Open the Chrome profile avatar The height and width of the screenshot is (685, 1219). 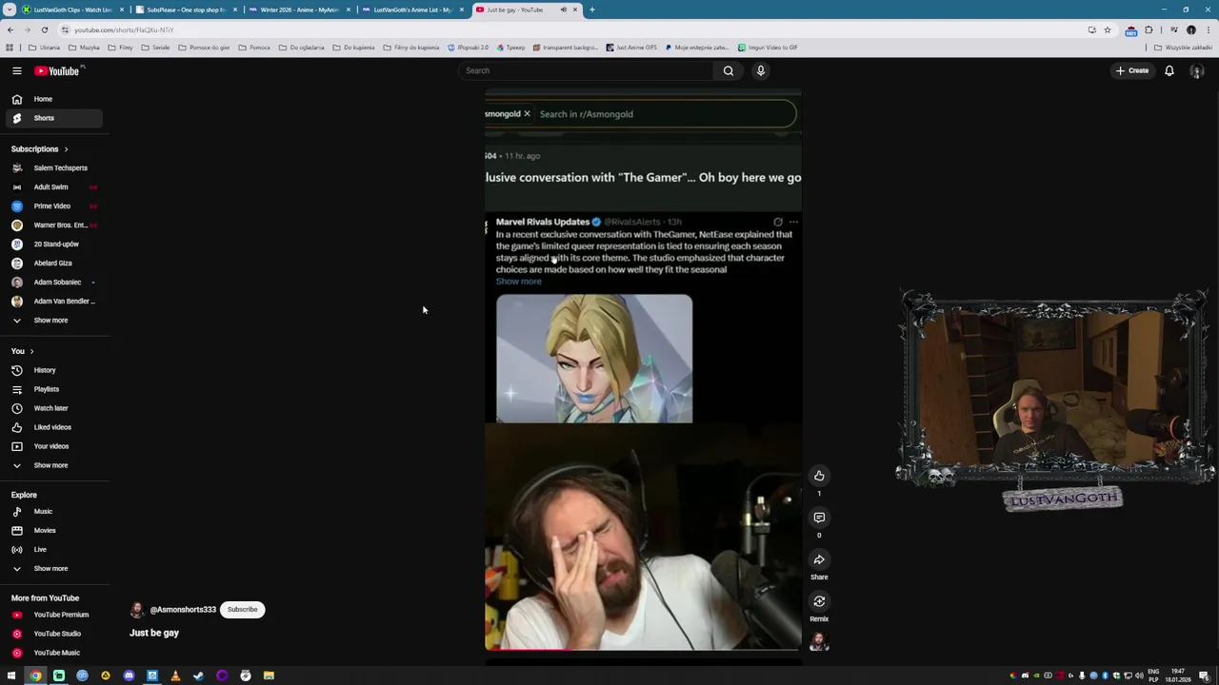click(1190, 29)
